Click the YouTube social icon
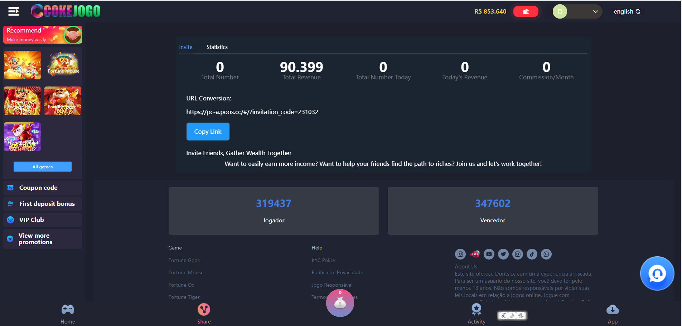The width and height of the screenshot is (682, 326). tap(489, 254)
